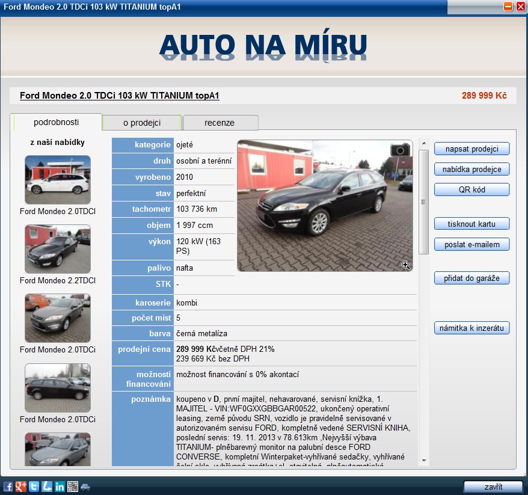Click the listing title link at top
Image resolution: width=528 pixels, height=495 pixels.
pos(120,96)
